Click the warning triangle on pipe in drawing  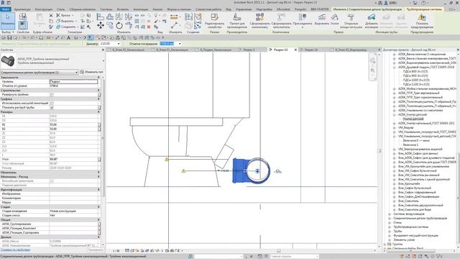pyautogui.click(x=184, y=171)
